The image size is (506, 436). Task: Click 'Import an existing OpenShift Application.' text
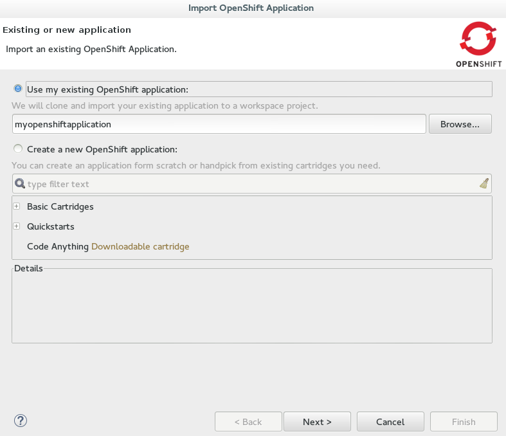91,49
